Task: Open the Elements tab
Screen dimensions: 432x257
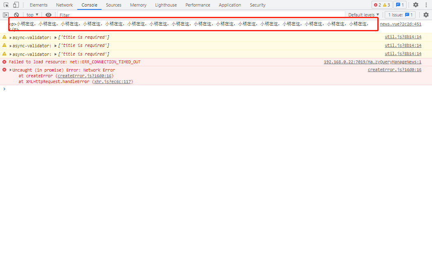Action: [x=39, y=5]
